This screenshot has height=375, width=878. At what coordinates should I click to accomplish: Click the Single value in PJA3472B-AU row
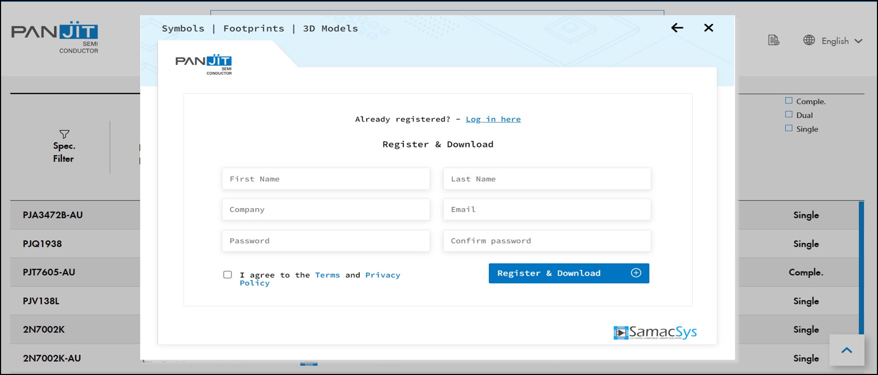(806, 215)
